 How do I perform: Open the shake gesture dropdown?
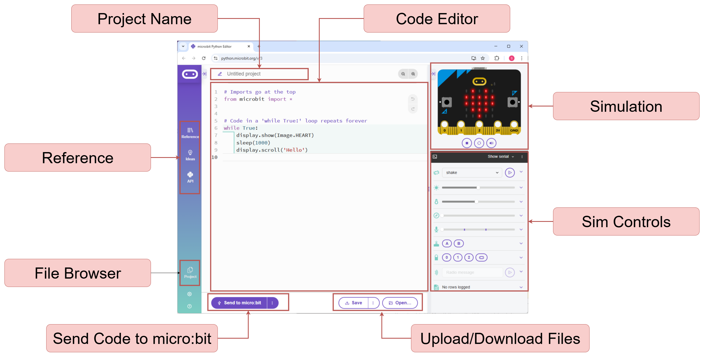472,173
